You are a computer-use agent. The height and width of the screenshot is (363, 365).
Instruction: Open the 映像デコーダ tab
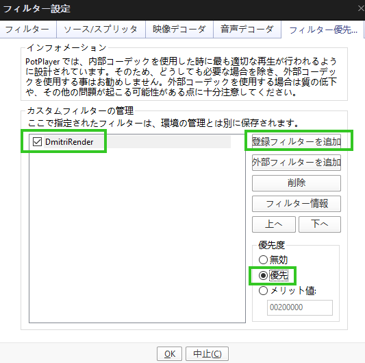[x=179, y=29]
